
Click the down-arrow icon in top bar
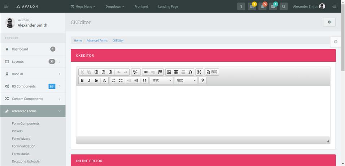click(241, 6)
